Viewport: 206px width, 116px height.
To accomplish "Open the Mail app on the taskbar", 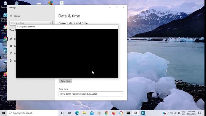I will 92,113.
